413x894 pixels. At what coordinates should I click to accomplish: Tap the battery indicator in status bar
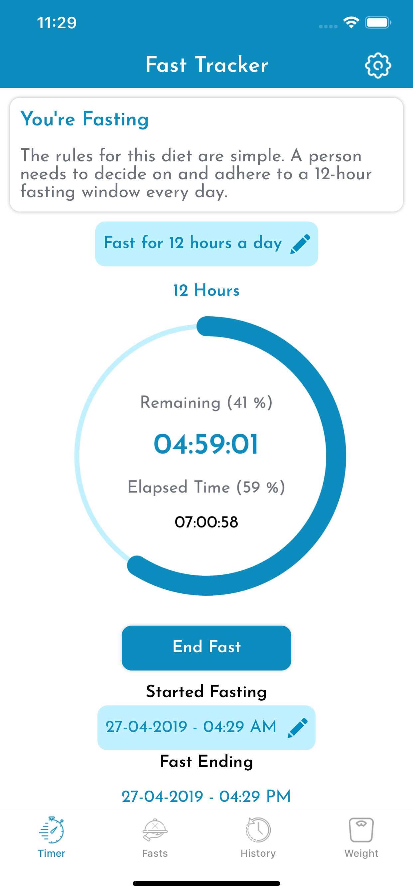[378, 23]
